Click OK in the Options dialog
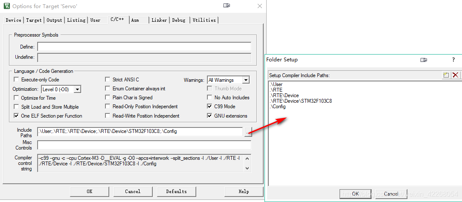 [x=90, y=191]
